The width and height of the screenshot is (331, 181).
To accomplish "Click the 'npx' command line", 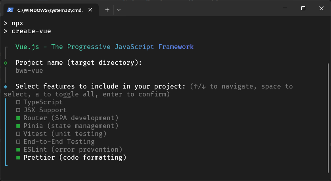I will point(17,23).
